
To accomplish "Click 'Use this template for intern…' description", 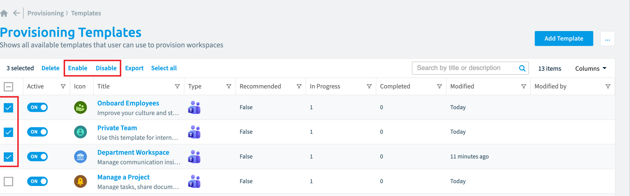I will coord(138,138).
